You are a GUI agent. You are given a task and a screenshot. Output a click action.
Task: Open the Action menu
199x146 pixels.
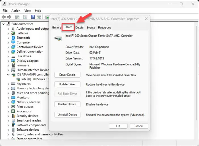click(x=16, y=11)
